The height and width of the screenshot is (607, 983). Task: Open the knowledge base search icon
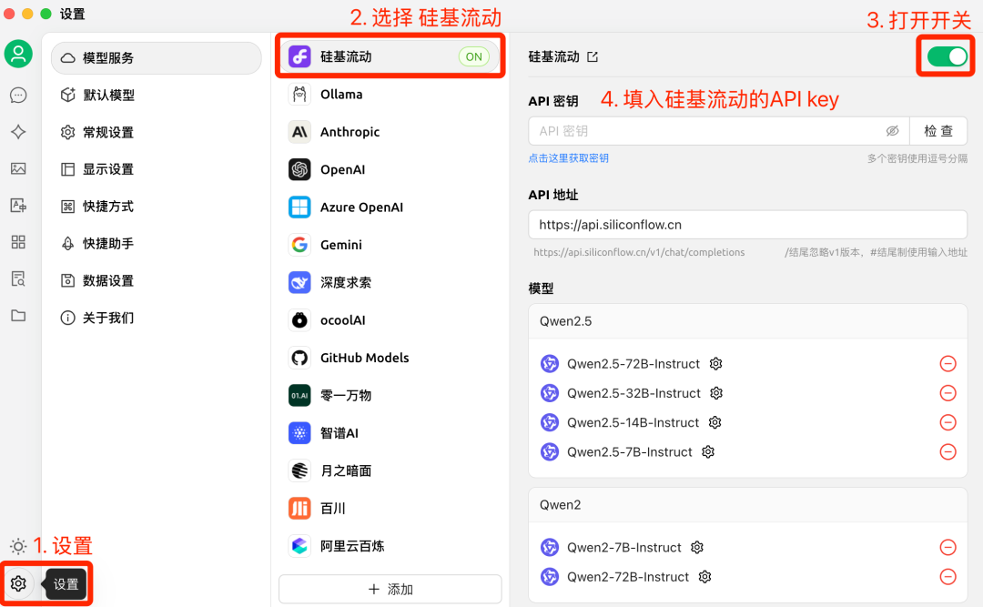18,279
